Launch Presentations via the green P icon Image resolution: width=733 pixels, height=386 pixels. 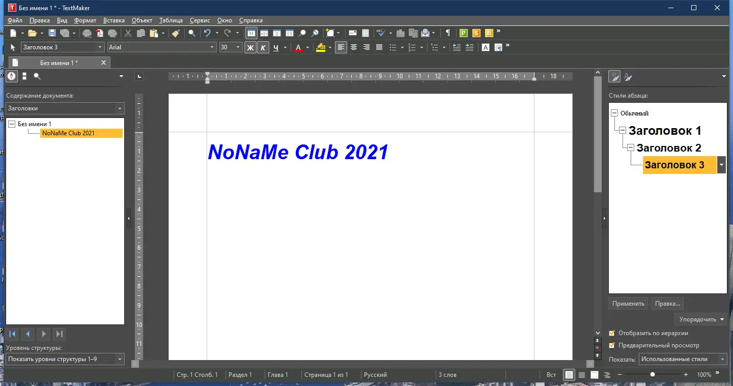tap(464, 33)
